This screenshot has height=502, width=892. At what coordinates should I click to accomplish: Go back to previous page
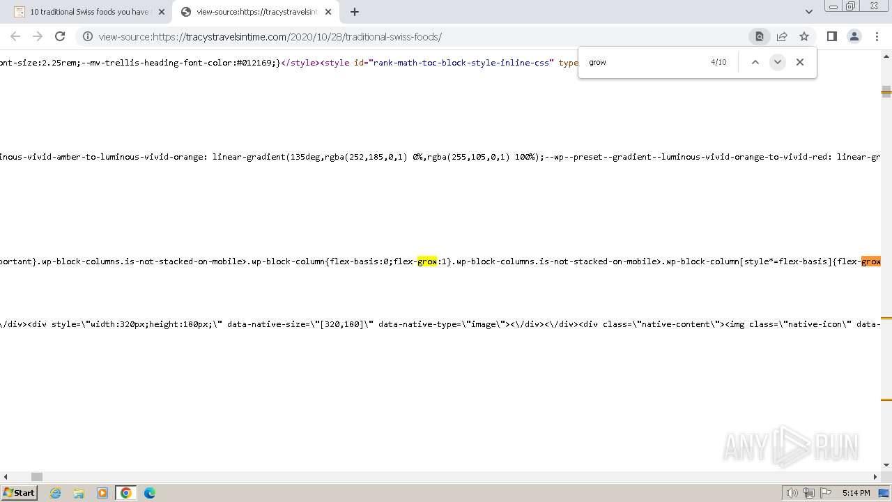pos(15,36)
